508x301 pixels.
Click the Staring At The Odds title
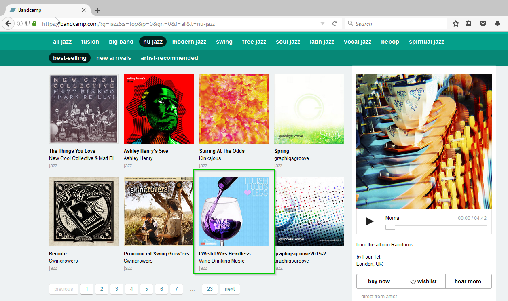pos(222,151)
